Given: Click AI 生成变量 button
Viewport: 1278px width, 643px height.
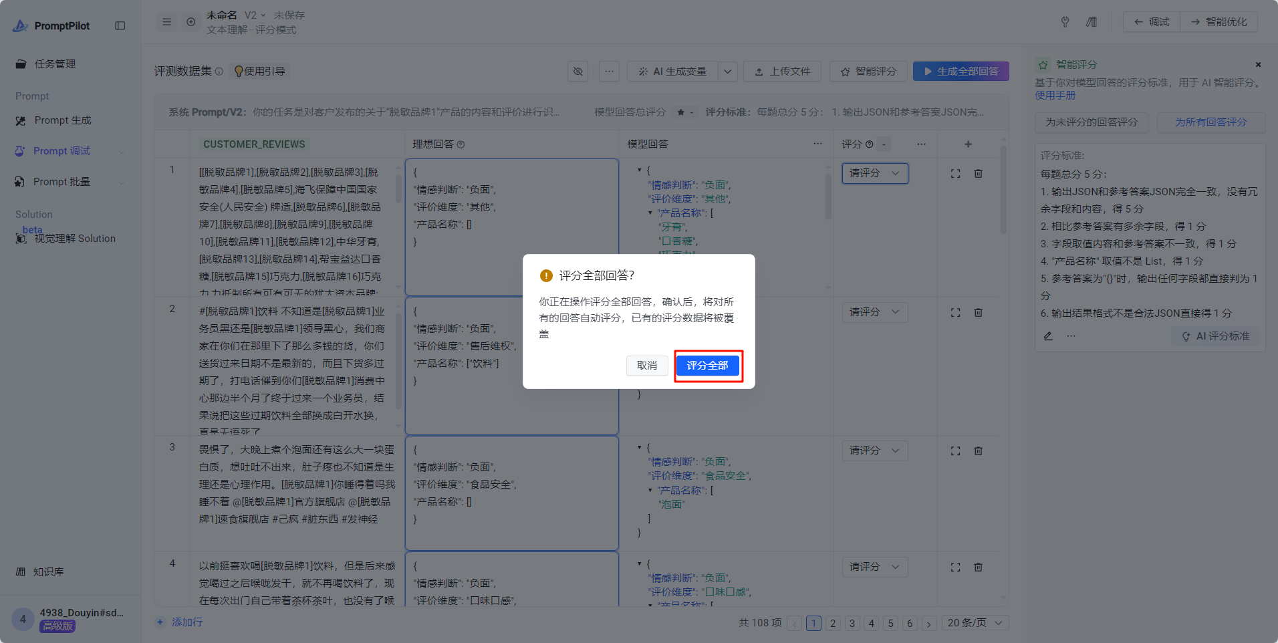Looking at the screenshot, I should pos(672,71).
